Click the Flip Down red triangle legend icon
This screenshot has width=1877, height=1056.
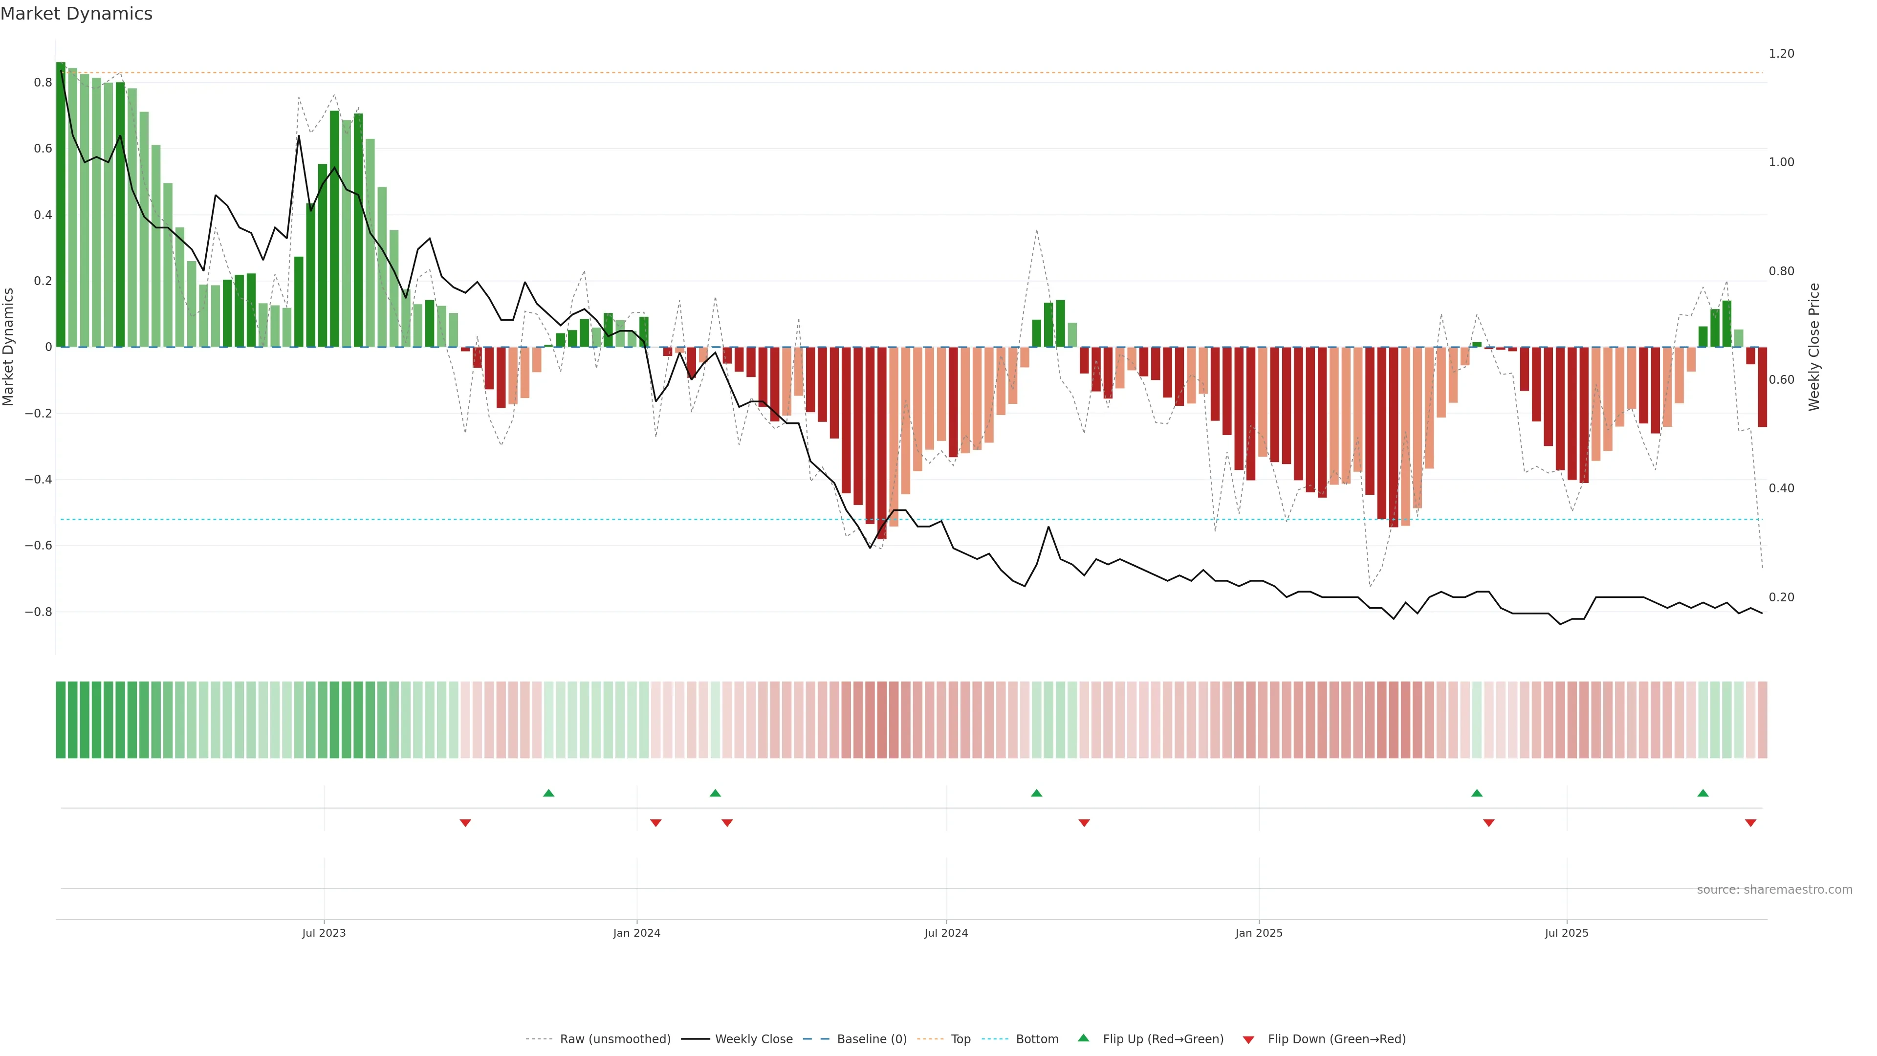(x=1248, y=1039)
